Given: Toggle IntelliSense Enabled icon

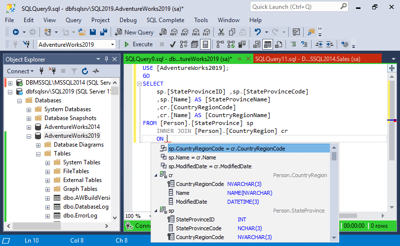Looking at the screenshot, I should pos(205,44).
